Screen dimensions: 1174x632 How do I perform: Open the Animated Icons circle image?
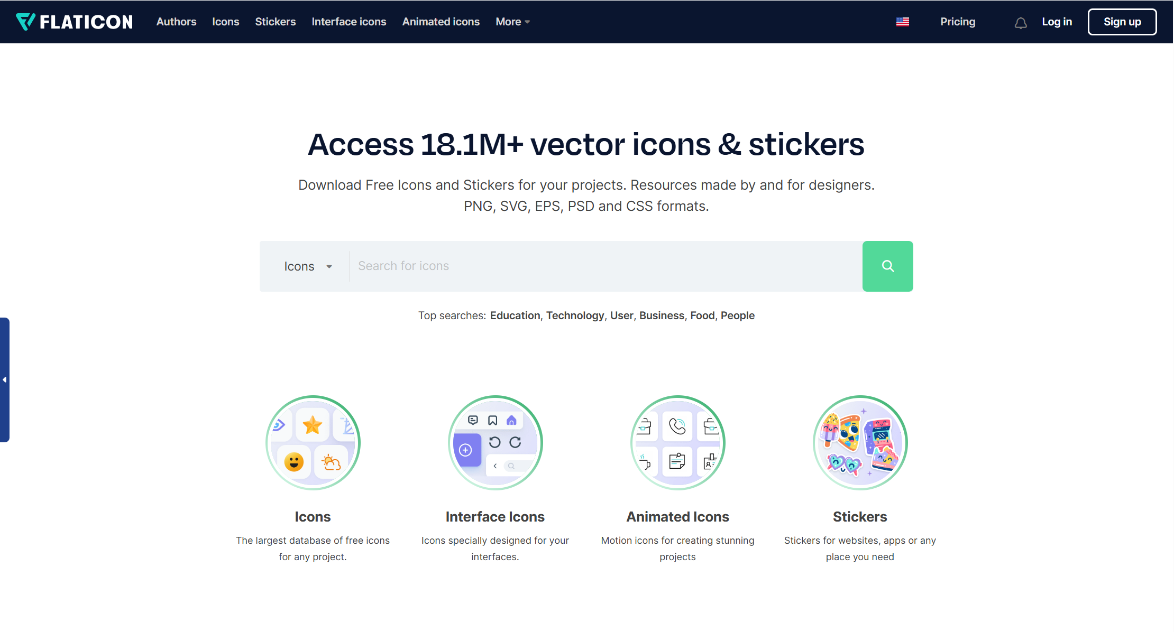coord(677,442)
